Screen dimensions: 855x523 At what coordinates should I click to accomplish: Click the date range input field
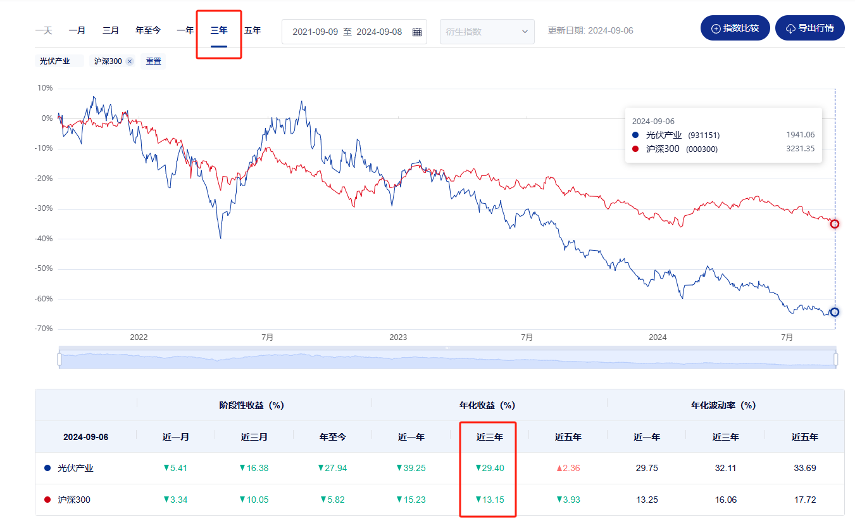(348, 31)
